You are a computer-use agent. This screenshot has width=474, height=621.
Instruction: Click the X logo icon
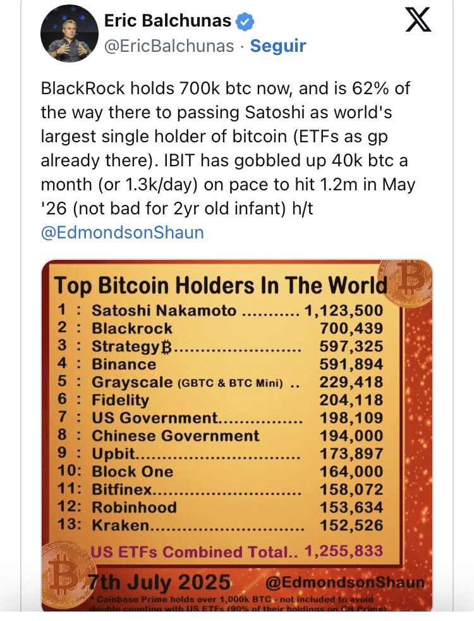(x=418, y=20)
